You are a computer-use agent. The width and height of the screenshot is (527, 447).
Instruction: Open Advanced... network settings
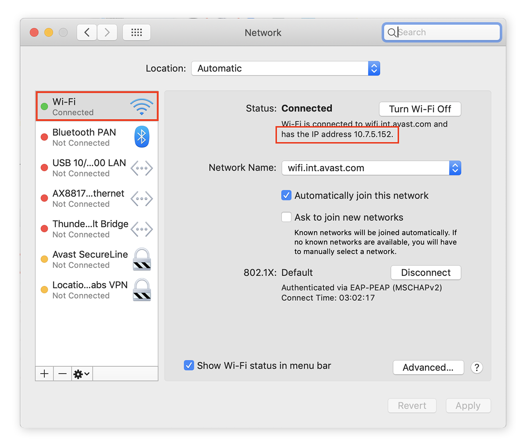pyautogui.click(x=428, y=368)
